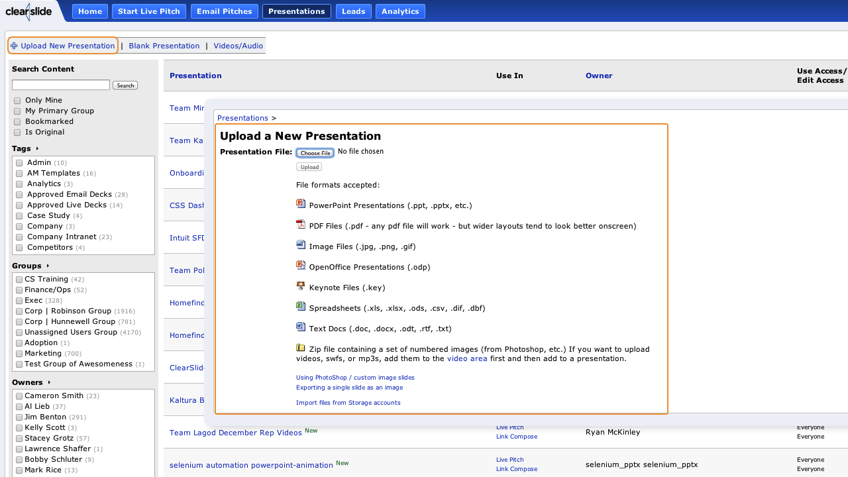The width and height of the screenshot is (848, 477).
Task: Click Import files from Storage accounts
Action: pos(348,403)
